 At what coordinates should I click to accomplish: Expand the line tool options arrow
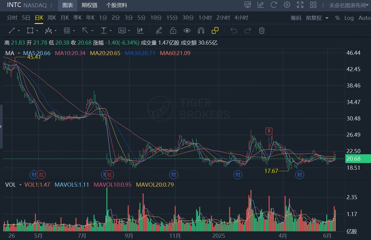point(19,31)
